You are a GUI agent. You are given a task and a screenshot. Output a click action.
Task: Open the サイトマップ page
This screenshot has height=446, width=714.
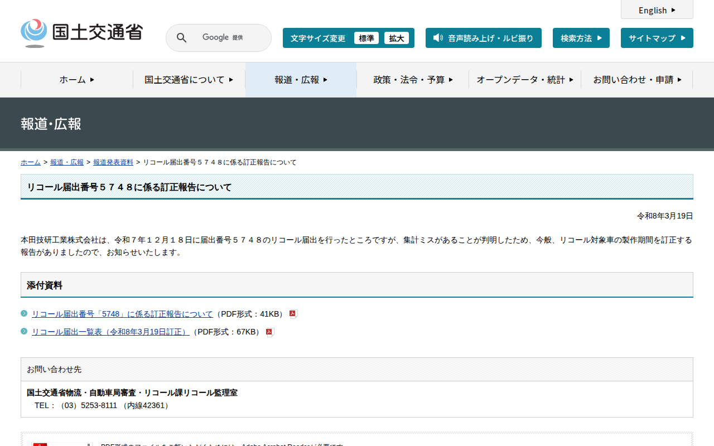pos(657,38)
